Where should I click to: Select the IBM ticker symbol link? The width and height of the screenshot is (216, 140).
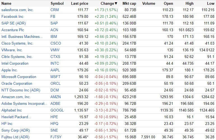point(54,37)
